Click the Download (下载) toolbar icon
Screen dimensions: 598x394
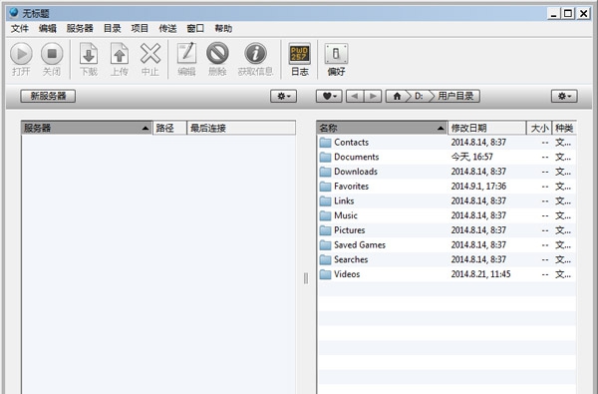[89, 54]
